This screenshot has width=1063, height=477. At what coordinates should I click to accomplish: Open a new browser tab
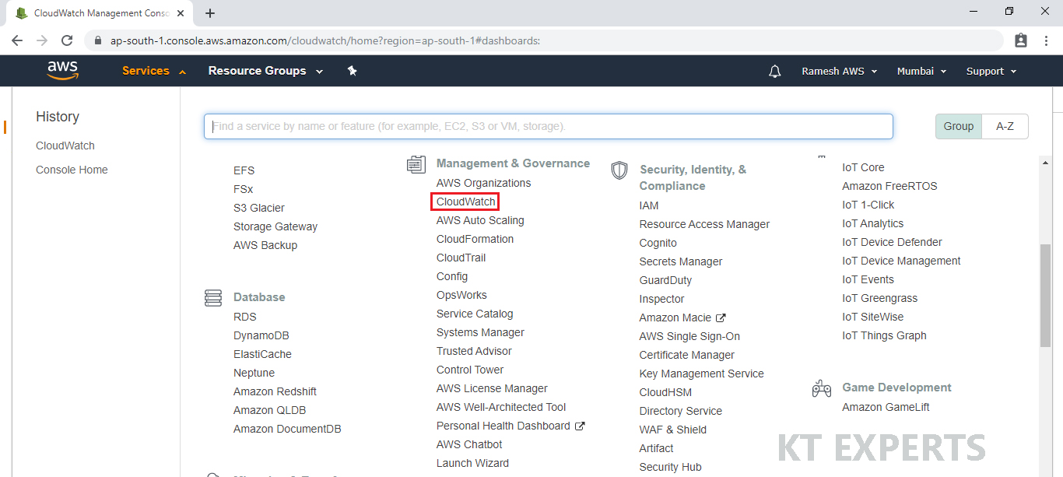210,13
